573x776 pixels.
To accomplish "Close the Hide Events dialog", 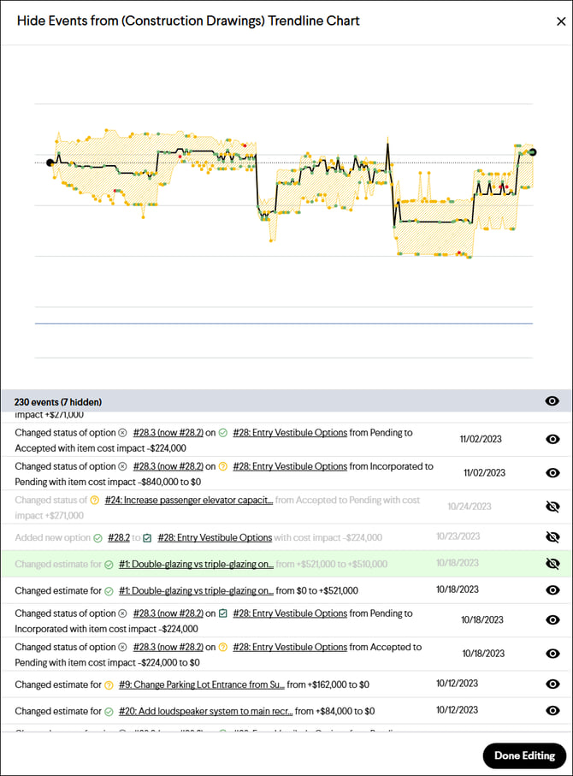I will pyautogui.click(x=560, y=21).
